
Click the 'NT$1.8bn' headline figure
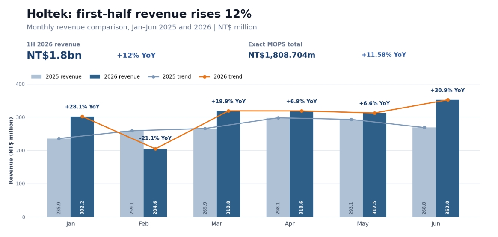click(x=54, y=56)
